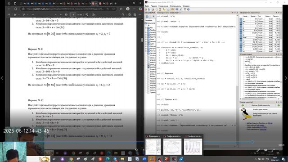
Task: Rotate the PDF page
Action: (x=87, y=14)
